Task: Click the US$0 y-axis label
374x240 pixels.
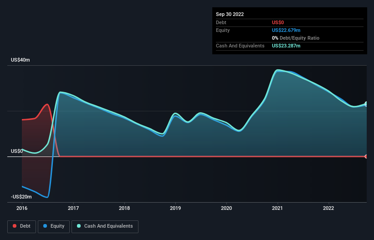Action: [x=17, y=151]
